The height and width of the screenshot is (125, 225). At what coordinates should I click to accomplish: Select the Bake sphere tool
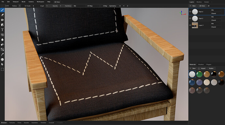[x=2, y=59]
